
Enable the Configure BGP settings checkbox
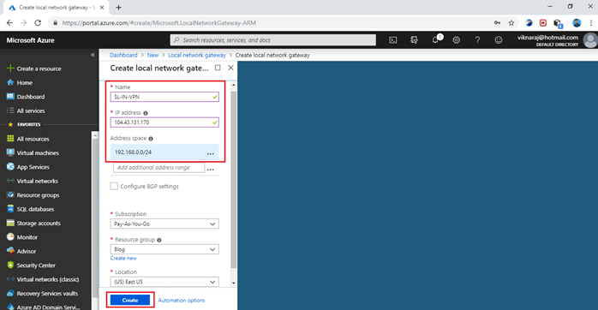pos(114,186)
